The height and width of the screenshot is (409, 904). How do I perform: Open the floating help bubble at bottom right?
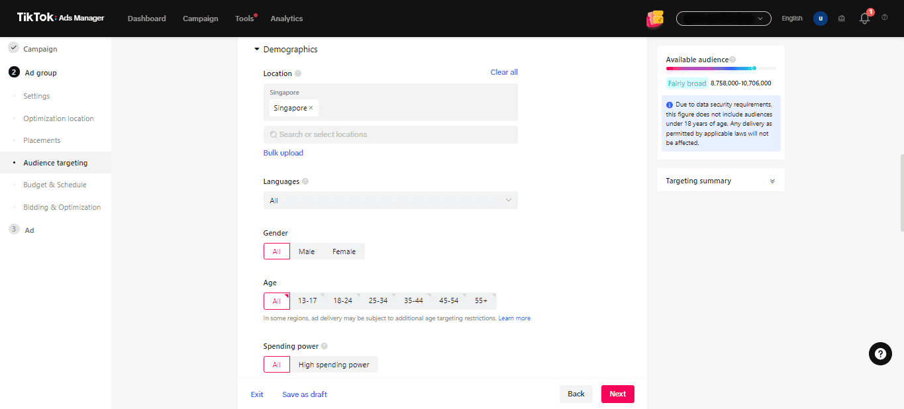tap(880, 353)
